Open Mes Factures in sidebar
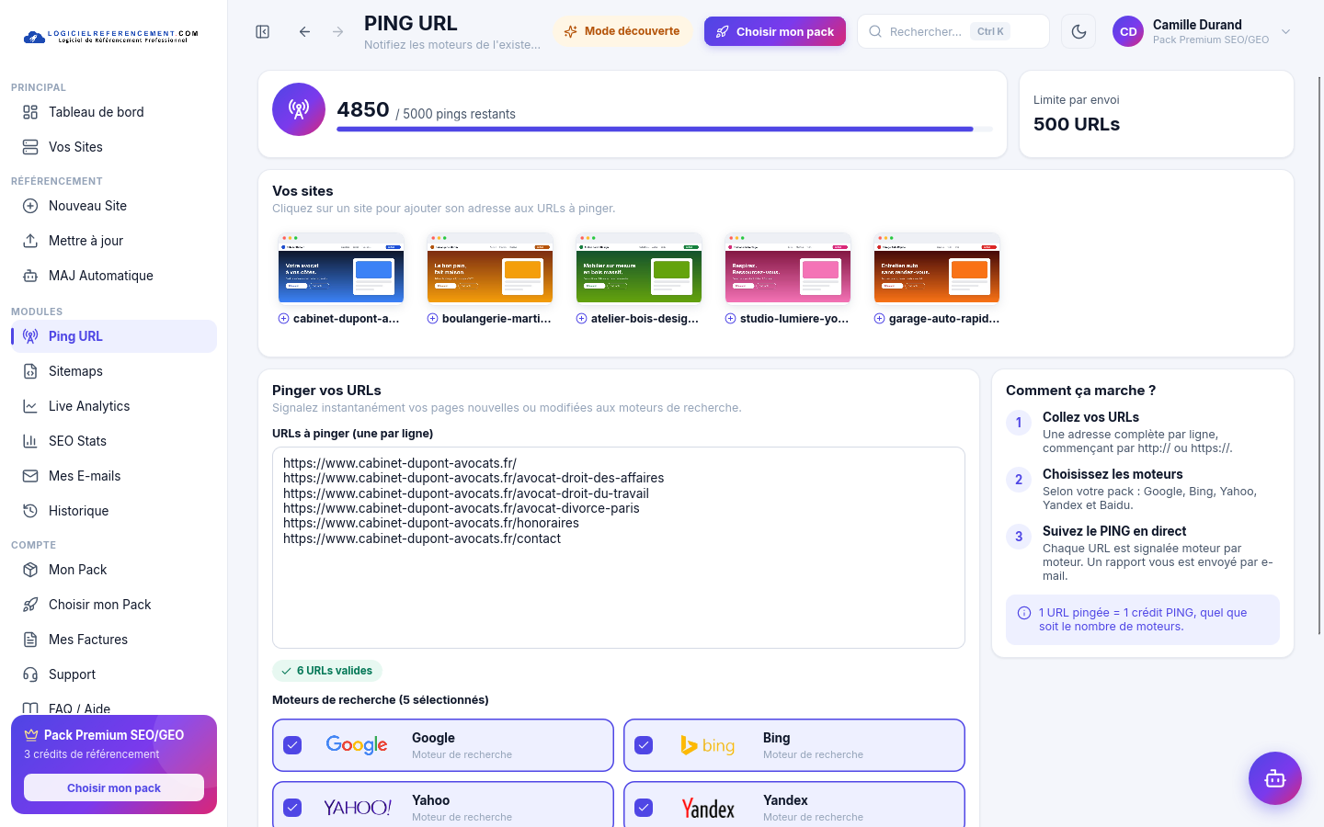 [114, 640]
